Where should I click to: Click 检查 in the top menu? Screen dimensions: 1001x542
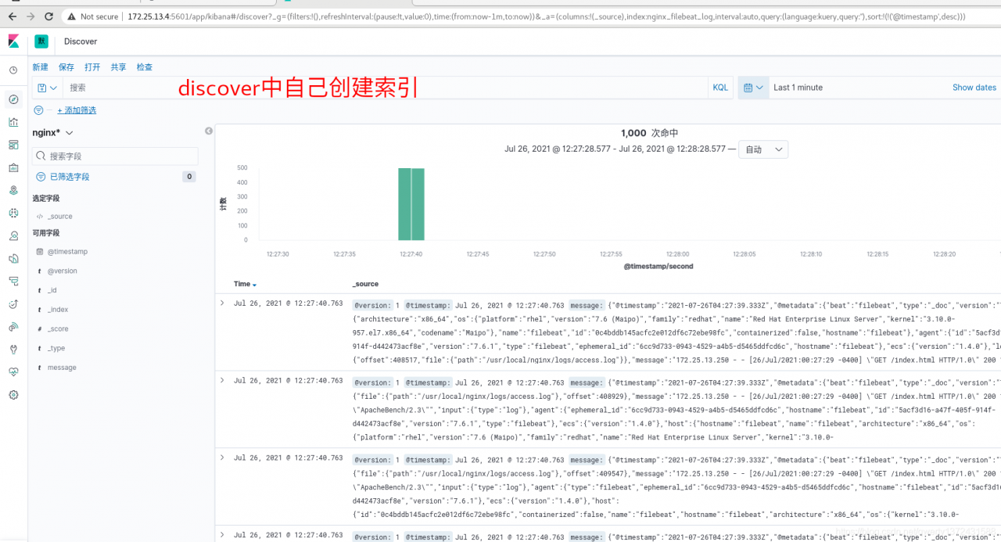(145, 67)
